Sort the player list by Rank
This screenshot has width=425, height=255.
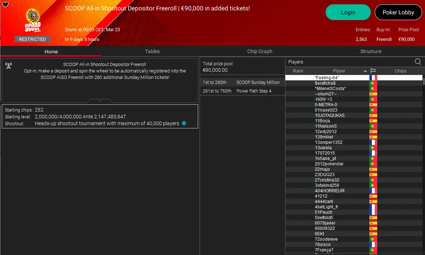click(298, 71)
